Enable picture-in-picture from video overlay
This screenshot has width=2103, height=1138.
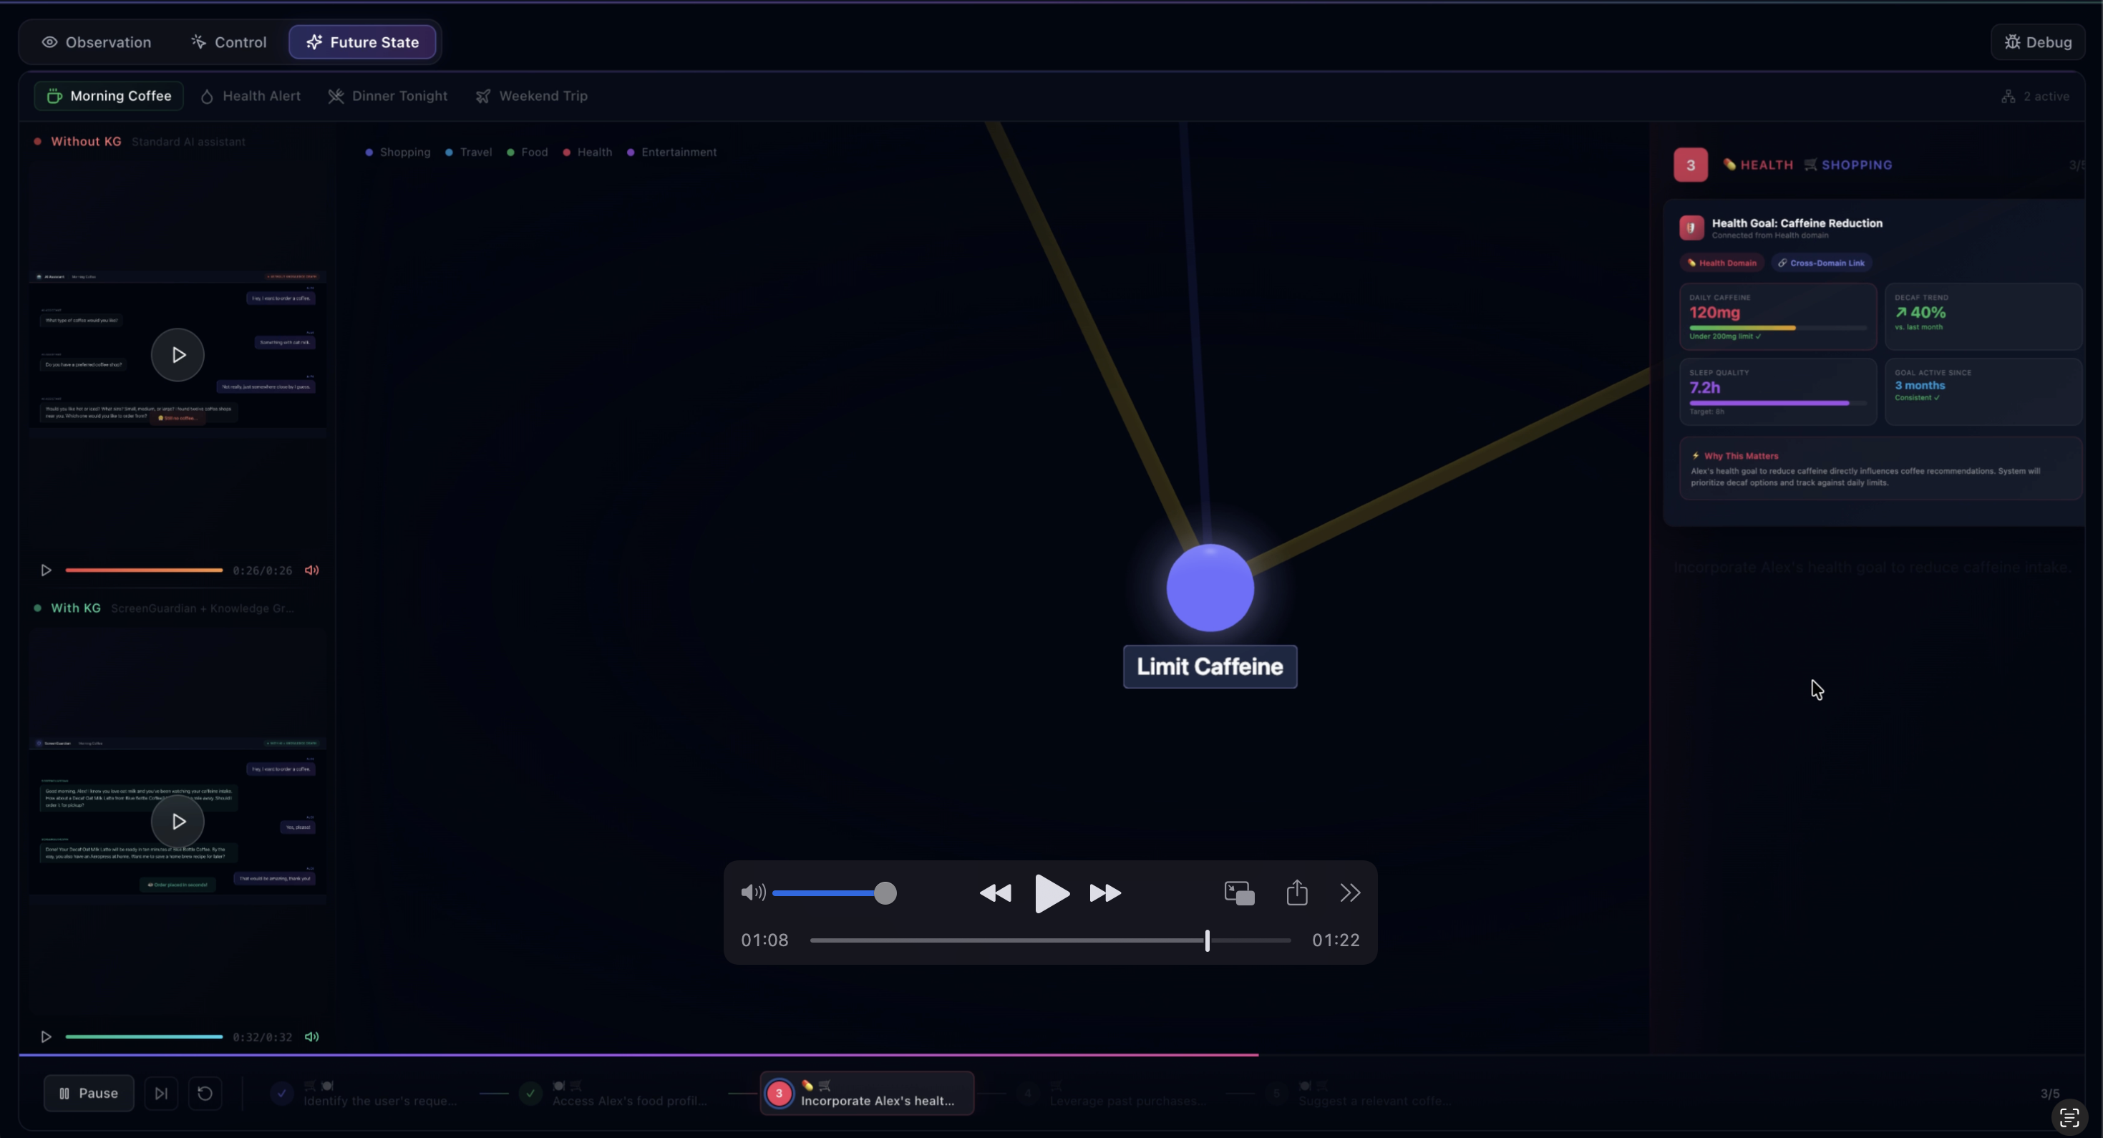click(x=1239, y=893)
